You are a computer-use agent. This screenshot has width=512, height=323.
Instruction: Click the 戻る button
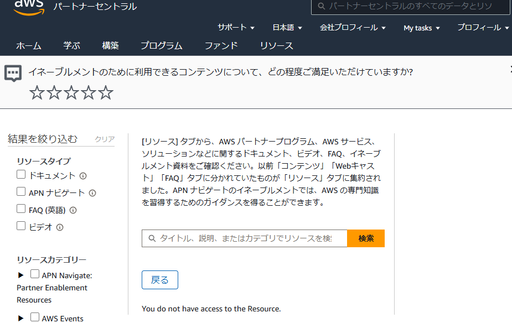160,280
